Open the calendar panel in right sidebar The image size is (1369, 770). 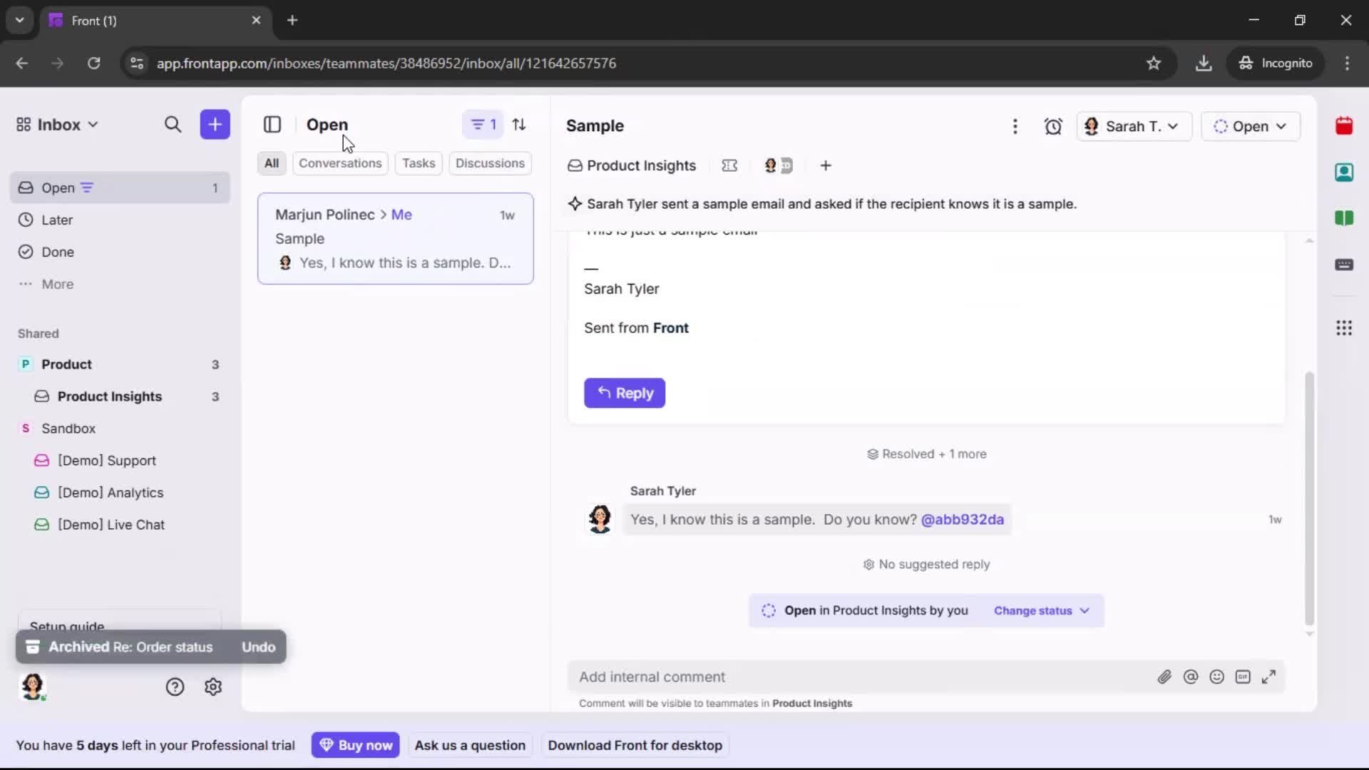[1345, 126]
